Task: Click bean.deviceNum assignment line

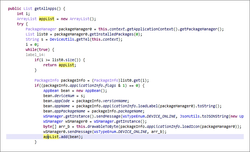Action: pyautogui.click(x=64, y=96)
